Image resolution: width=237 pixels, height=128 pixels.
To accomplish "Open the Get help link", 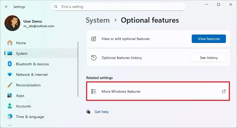I will click(102, 112).
